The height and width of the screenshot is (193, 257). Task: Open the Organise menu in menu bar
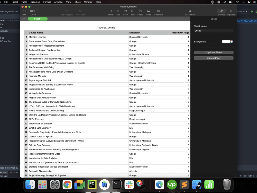[x=35, y=2]
